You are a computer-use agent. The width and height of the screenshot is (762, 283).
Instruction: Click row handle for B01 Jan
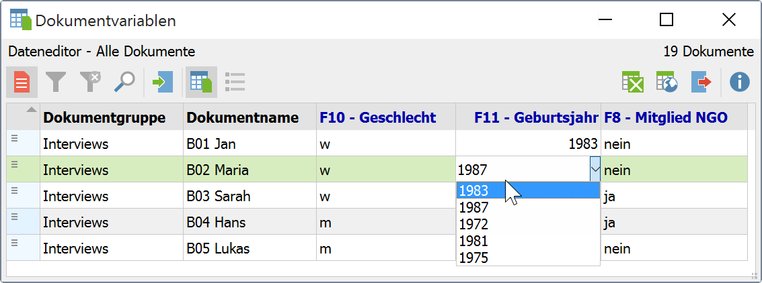click(15, 139)
